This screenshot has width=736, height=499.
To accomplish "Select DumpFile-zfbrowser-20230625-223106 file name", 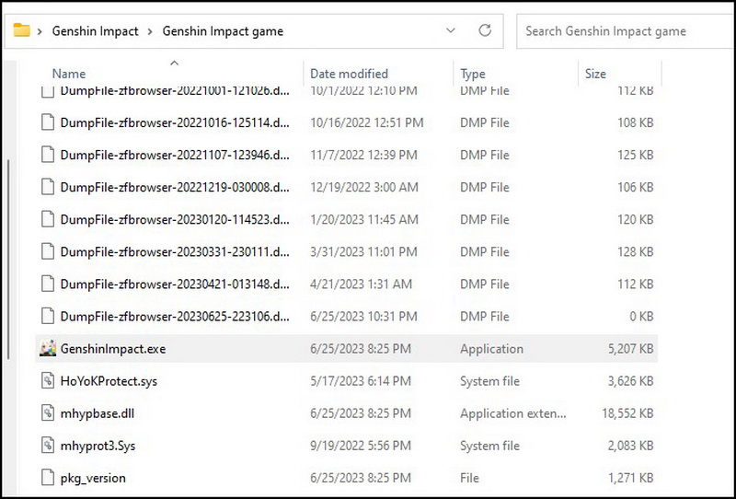I will [x=175, y=316].
